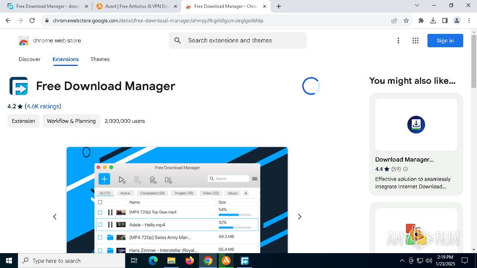Click the Free Download Manager extension logo
Screen dimensions: 477x268
(19, 86)
